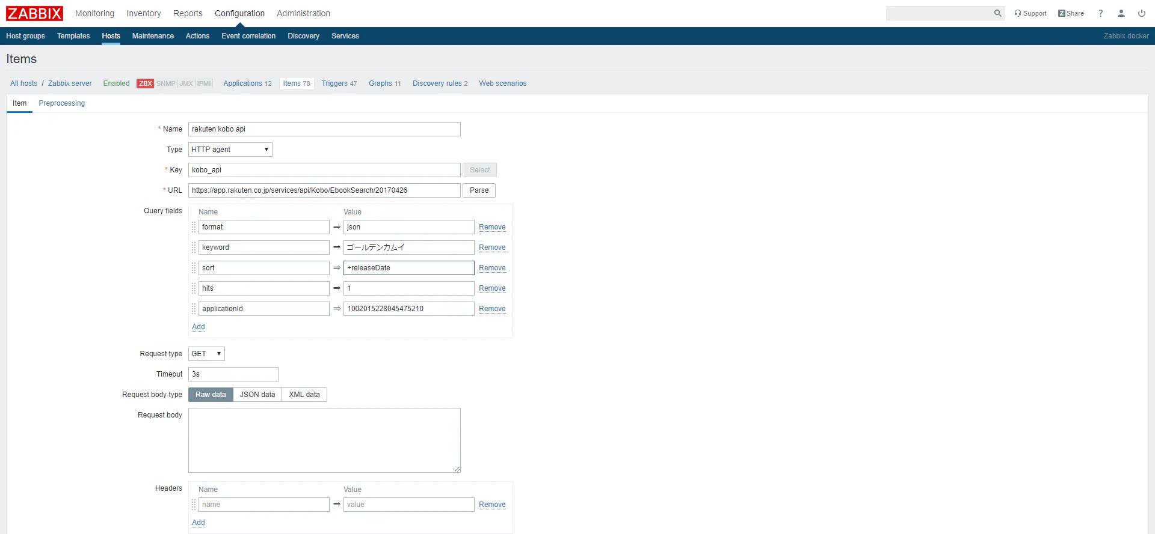
Task: Grab the drag handle of keyword row
Action: tap(194, 247)
